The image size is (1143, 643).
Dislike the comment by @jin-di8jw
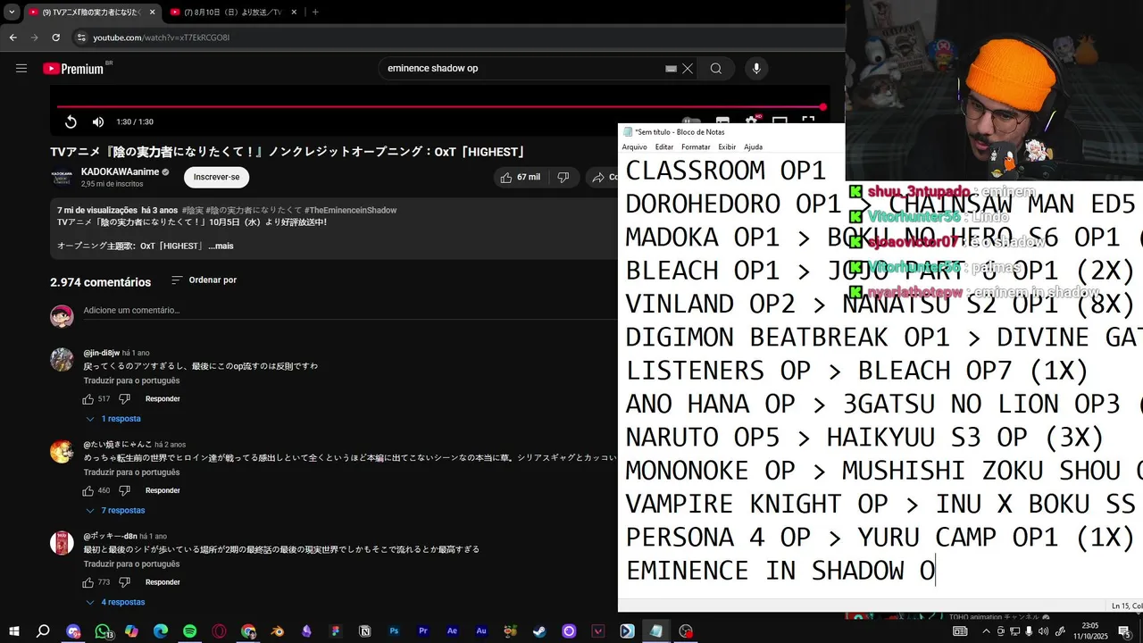(x=125, y=398)
